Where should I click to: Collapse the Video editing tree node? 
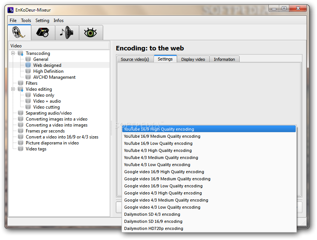click(x=13, y=89)
